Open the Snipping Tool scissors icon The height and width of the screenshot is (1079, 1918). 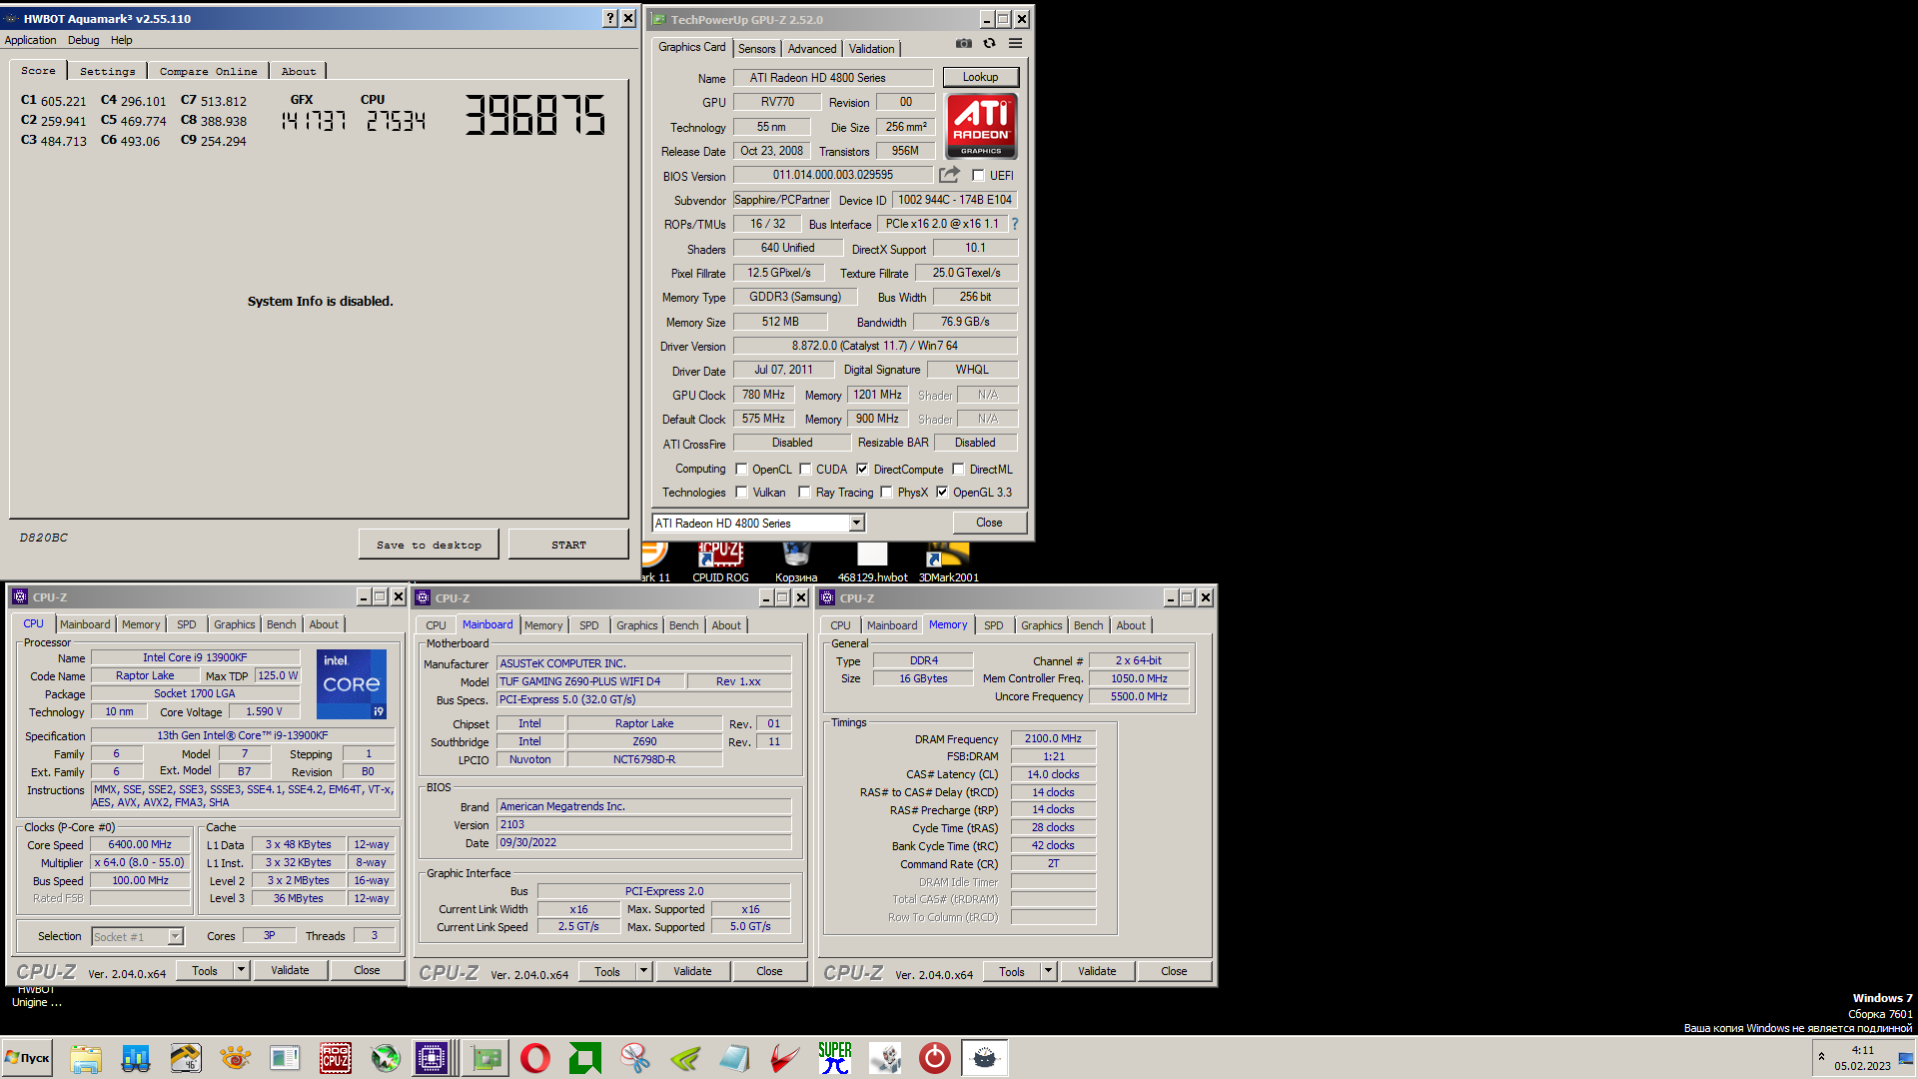(635, 1058)
